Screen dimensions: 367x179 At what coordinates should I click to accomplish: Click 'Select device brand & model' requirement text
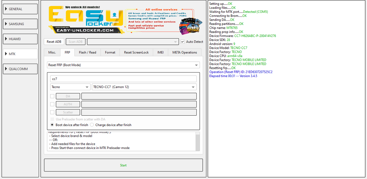(71, 136)
